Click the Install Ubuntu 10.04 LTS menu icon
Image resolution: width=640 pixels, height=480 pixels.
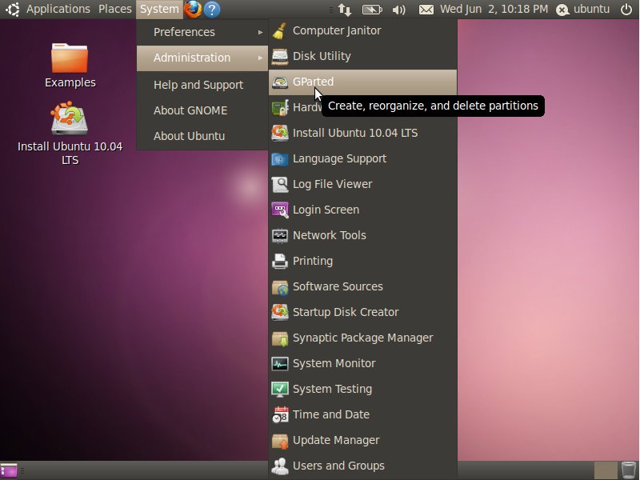(279, 133)
